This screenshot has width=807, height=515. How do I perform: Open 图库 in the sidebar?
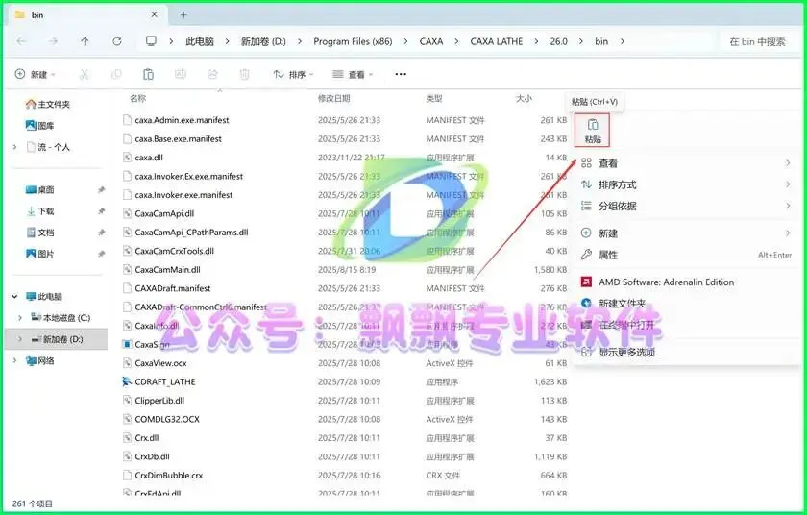[x=39, y=125]
